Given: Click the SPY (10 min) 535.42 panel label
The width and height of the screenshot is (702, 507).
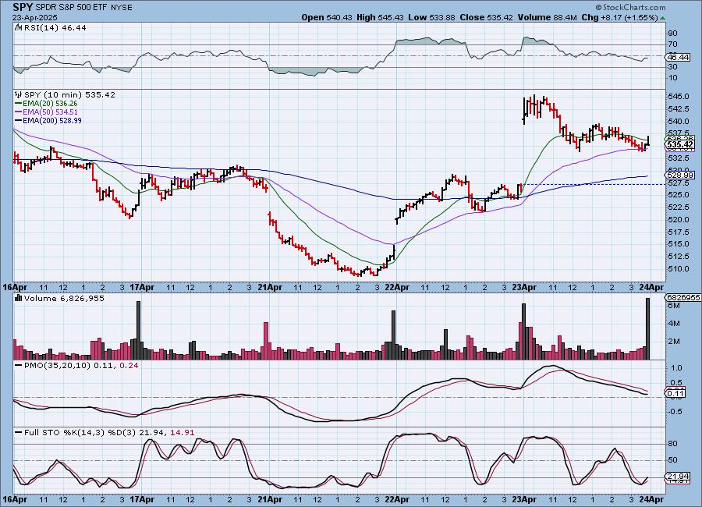Looking at the screenshot, I should [70, 94].
